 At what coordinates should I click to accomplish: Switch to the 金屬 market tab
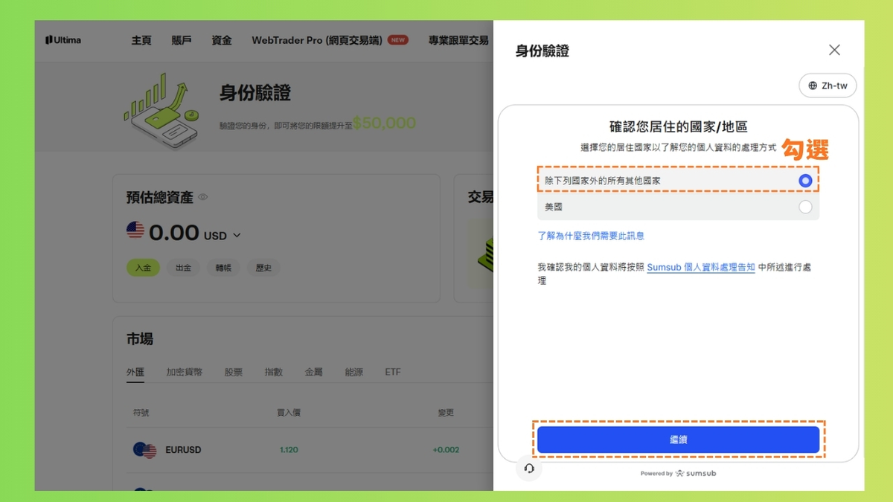click(314, 372)
